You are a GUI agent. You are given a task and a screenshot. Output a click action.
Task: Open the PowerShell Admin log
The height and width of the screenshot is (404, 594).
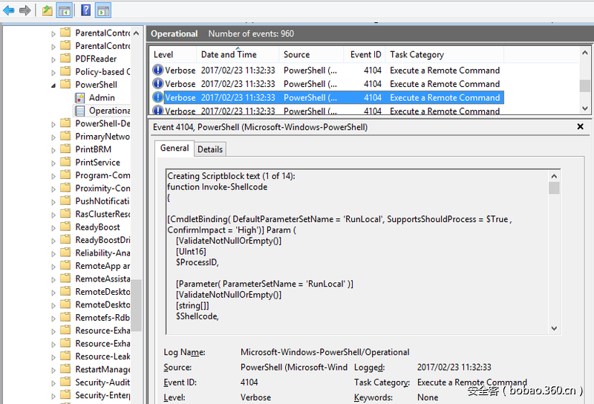click(x=102, y=97)
